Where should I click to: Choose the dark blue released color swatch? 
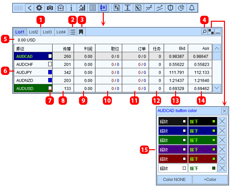pos(173,131)
